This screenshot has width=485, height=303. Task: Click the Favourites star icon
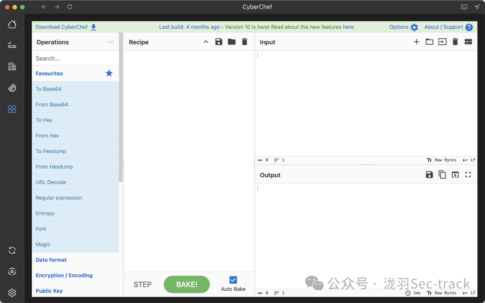[109, 73]
